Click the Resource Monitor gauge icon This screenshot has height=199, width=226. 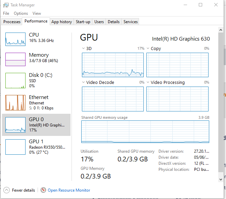pos(43,190)
